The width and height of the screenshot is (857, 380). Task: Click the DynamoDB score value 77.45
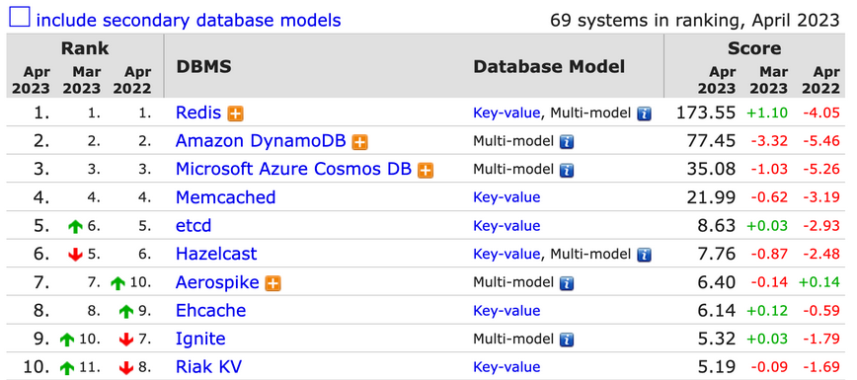point(711,141)
